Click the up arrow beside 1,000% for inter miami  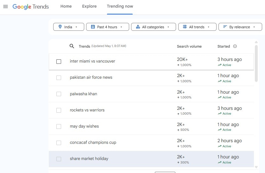pos(178,65)
